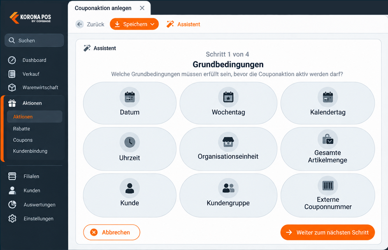Click the panel Assistent wand icon

[87, 48]
